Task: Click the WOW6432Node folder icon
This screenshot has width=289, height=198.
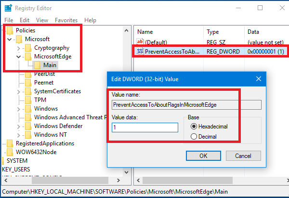Action: tap(10, 152)
